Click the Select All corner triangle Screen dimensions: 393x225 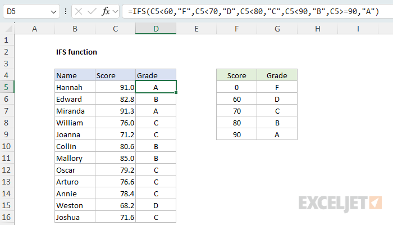coord(9,29)
